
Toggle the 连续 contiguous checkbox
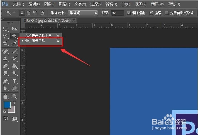(x=151, y=13)
